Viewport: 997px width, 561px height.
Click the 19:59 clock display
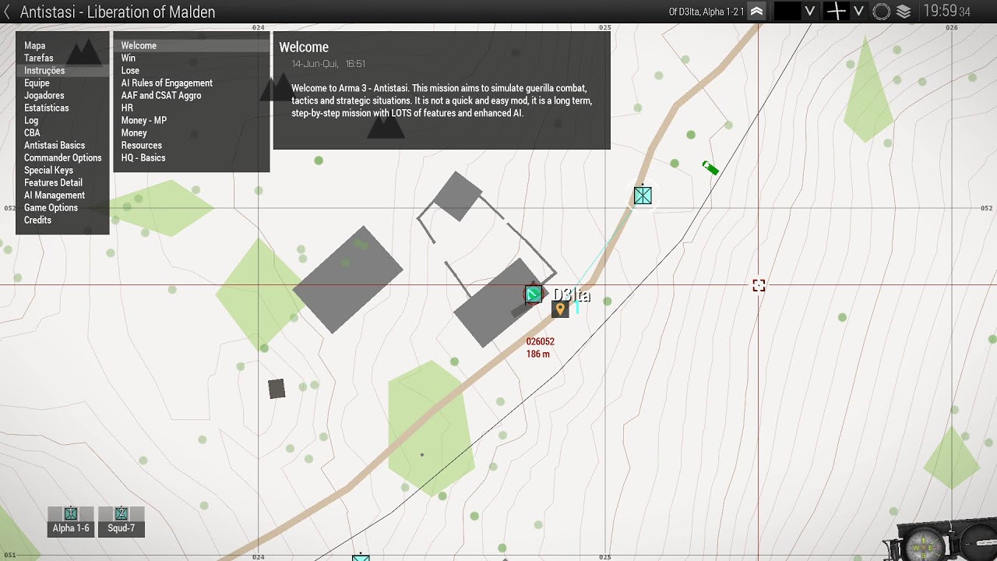[x=946, y=11]
